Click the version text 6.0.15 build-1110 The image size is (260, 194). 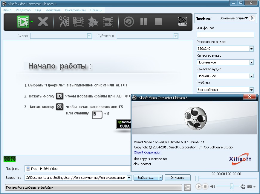(194, 142)
